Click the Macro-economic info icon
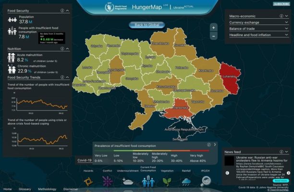294x192 pixels. click(x=281, y=16)
